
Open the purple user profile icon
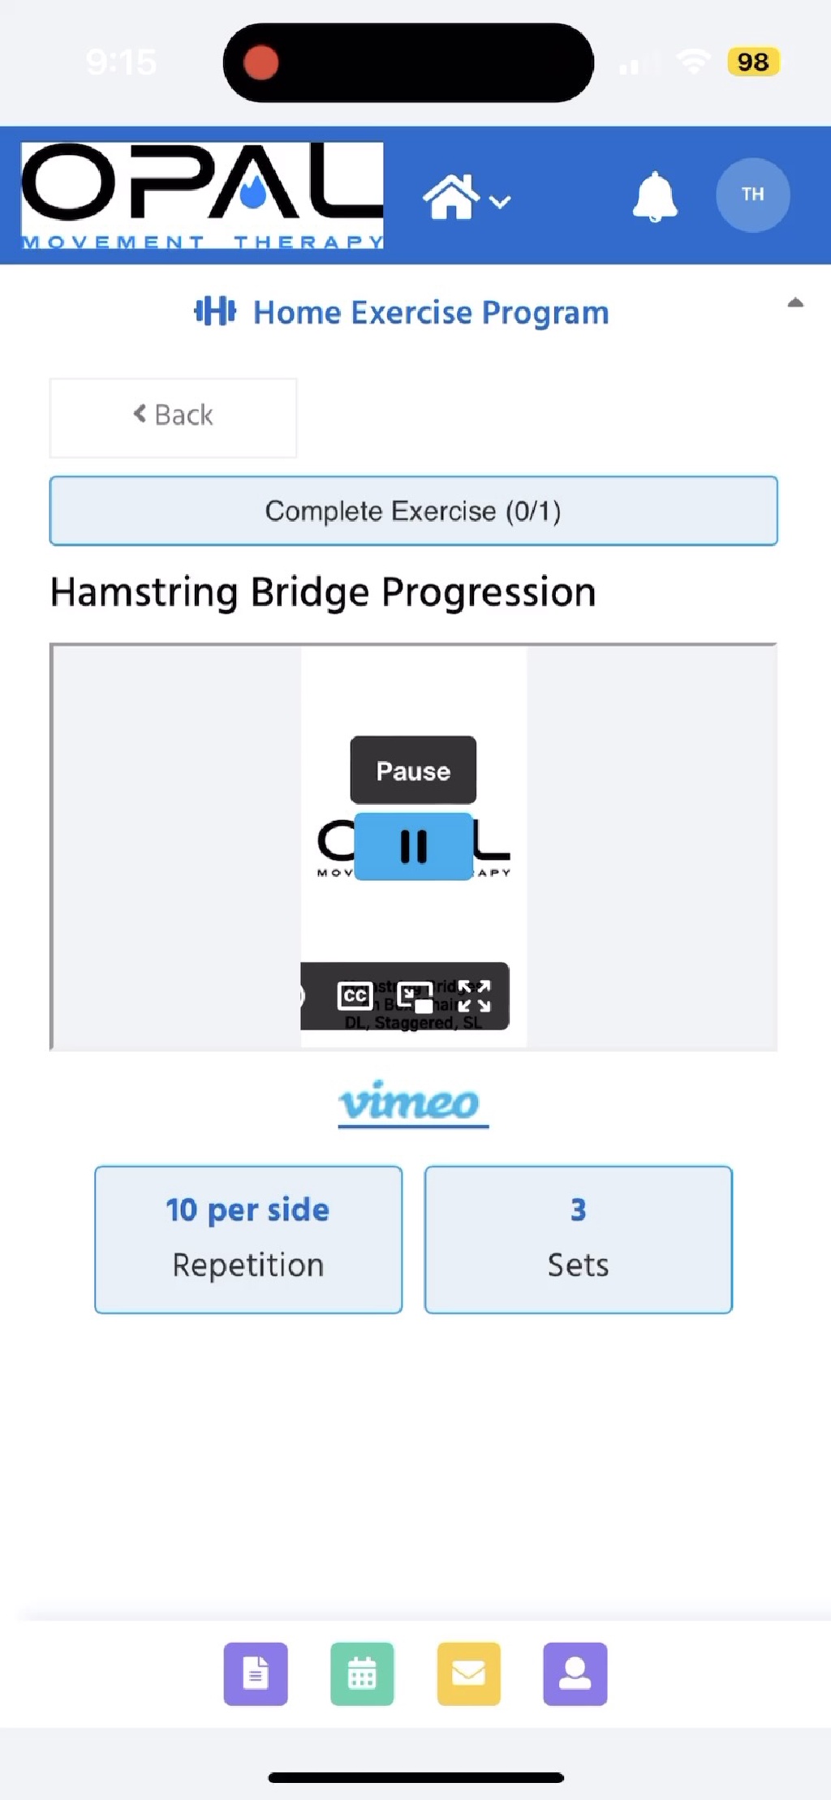(575, 1673)
